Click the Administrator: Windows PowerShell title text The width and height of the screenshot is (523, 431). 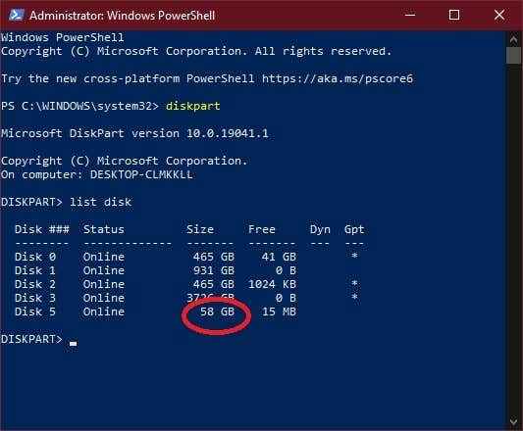click(x=122, y=16)
